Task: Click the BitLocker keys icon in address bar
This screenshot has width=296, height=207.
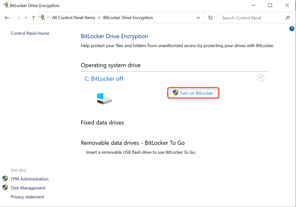Action: point(42,17)
